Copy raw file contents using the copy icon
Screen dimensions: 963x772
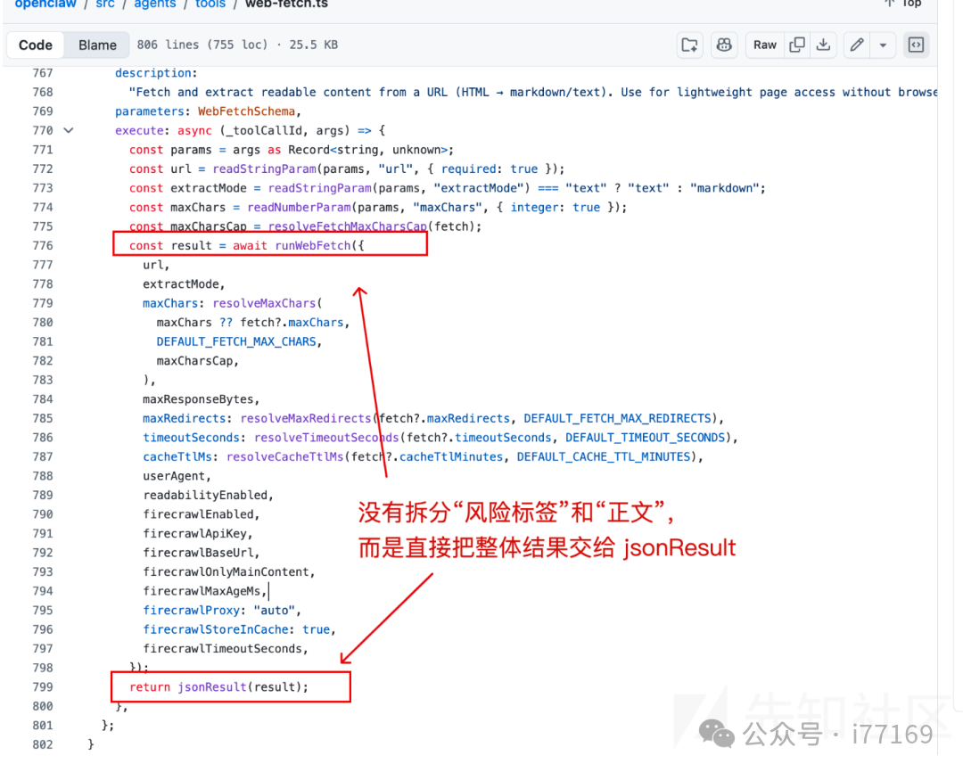796,45
